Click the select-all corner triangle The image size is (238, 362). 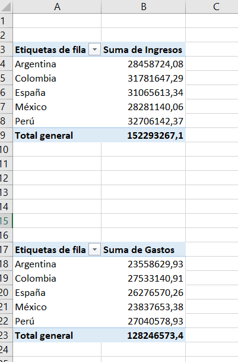click(x=6, y=7)
